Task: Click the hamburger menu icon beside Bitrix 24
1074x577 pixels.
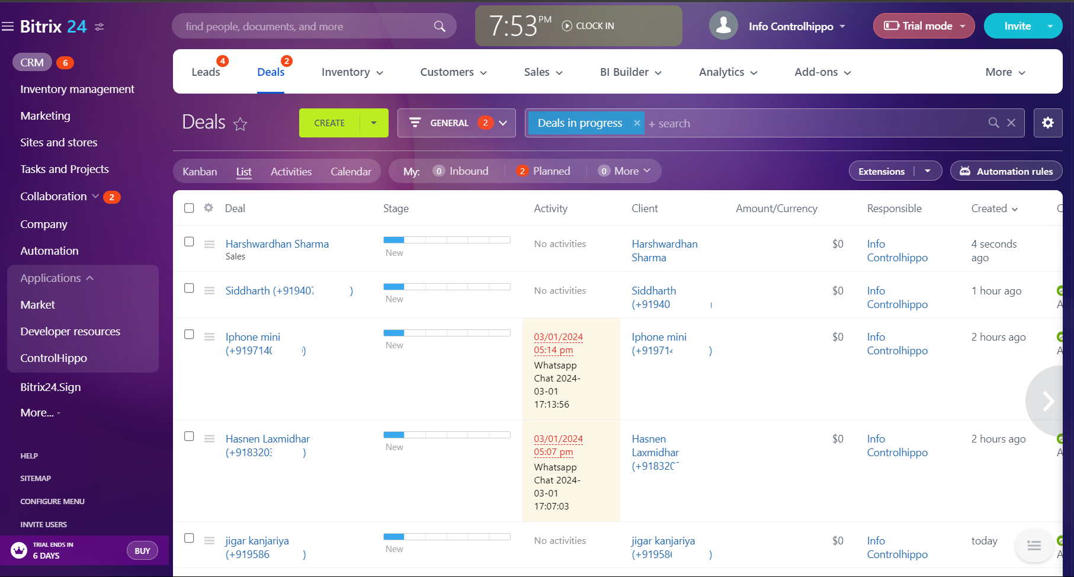Action: tap(8, 26)
